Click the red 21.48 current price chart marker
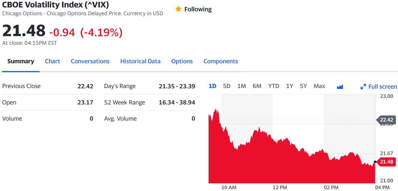This screenshot has height=191, width=398. (x=386, y=162)
